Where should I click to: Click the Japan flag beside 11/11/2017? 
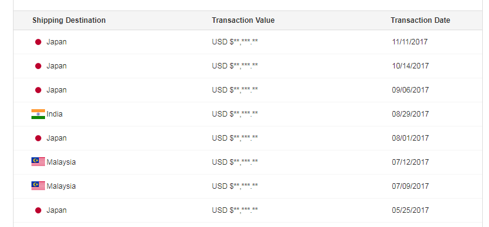click(38, 42)
